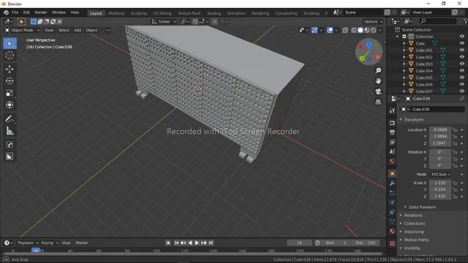Activate the Cursor tool
Viewport: 468px width, 263px height.
(x=10, y=56)
